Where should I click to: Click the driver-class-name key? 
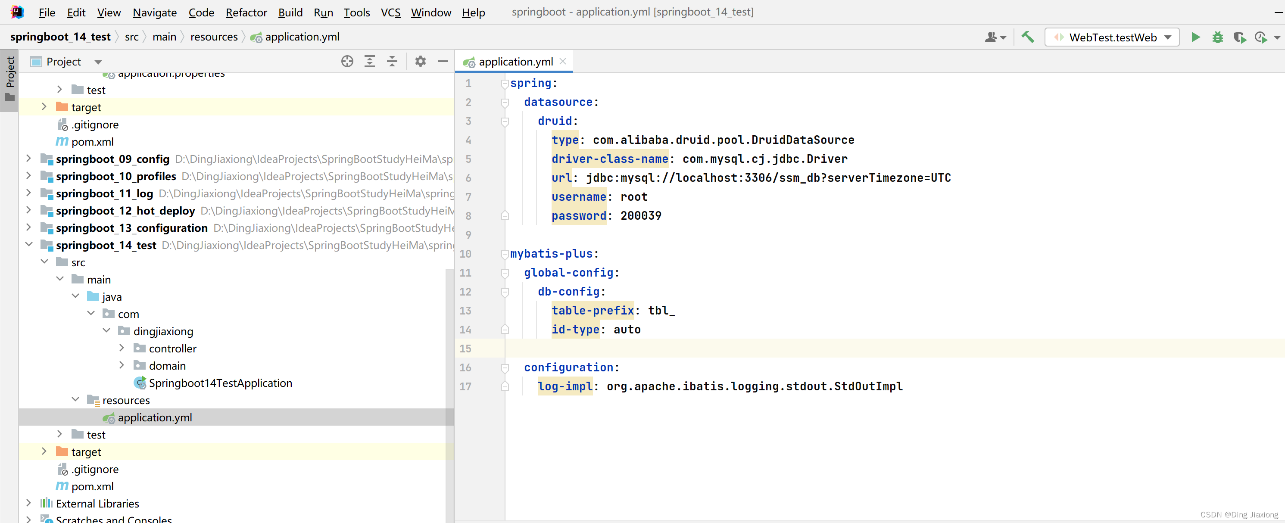pyautogui.click(x=610, y=159)
